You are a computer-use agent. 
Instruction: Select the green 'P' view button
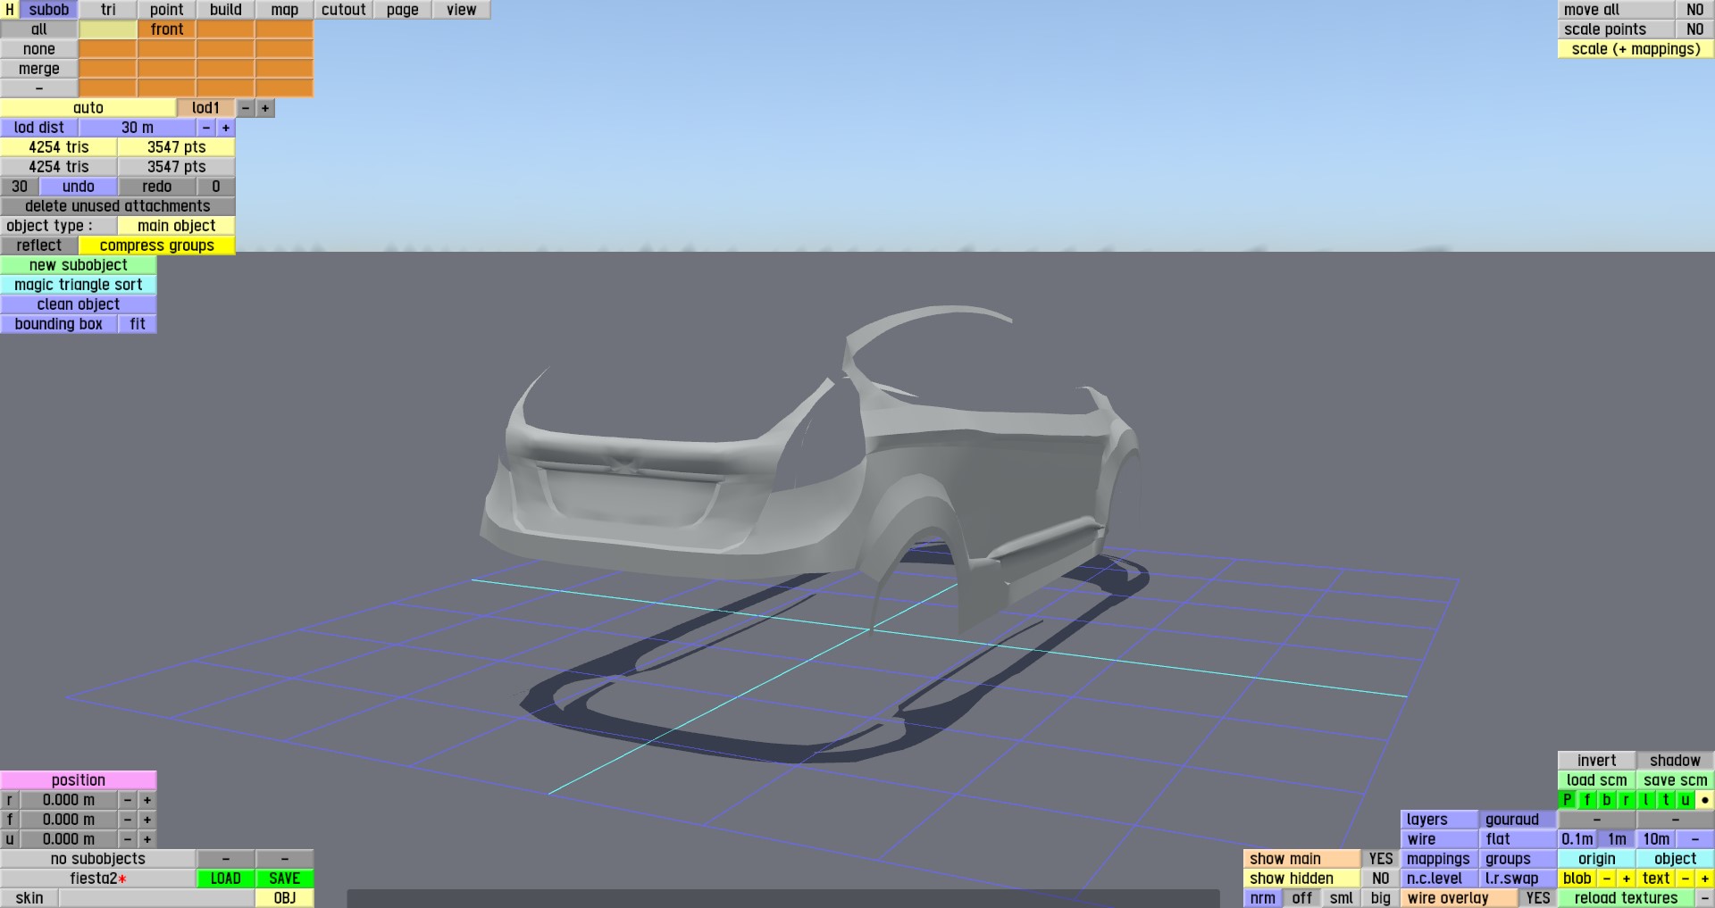tap(1568, 800)
